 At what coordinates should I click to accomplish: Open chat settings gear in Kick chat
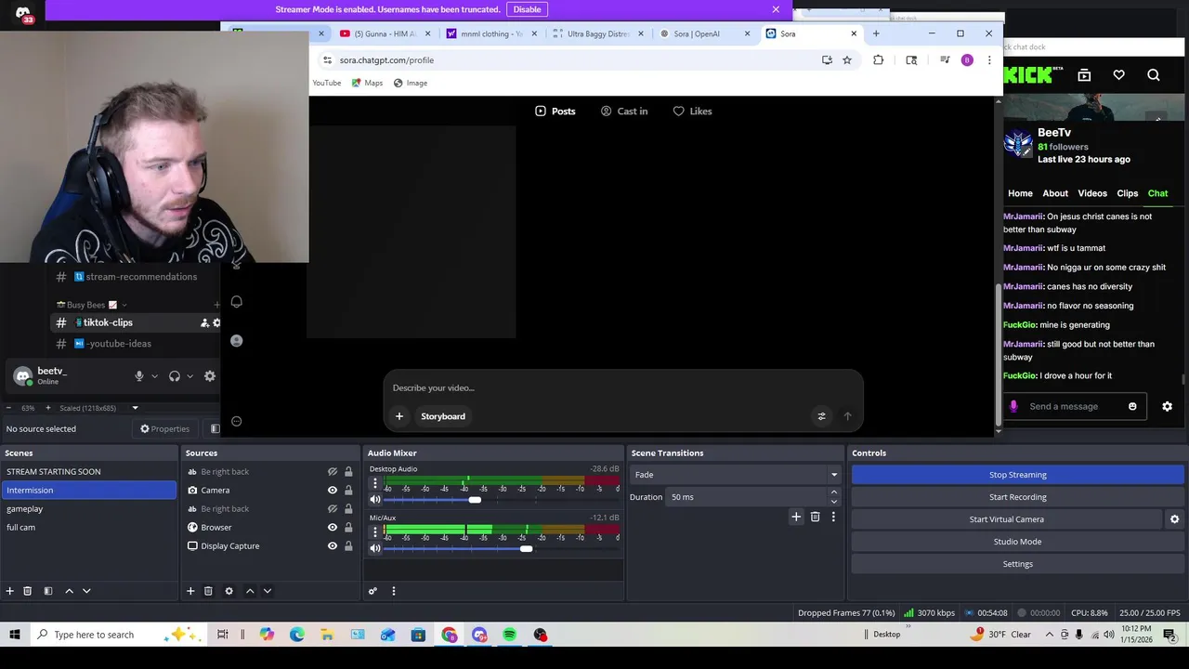[x=1167, y=406]
